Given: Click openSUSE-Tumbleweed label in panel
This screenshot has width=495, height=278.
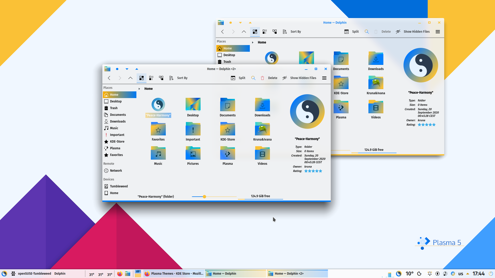Looking at the screenshot, I should [34, 274].
